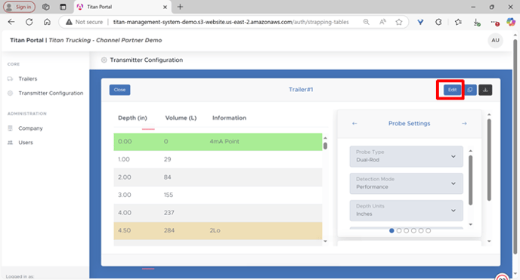Close the Trailer#1 panel with Close button
The width and height of the screenshot is (520, 280).
tap(119, 90)
